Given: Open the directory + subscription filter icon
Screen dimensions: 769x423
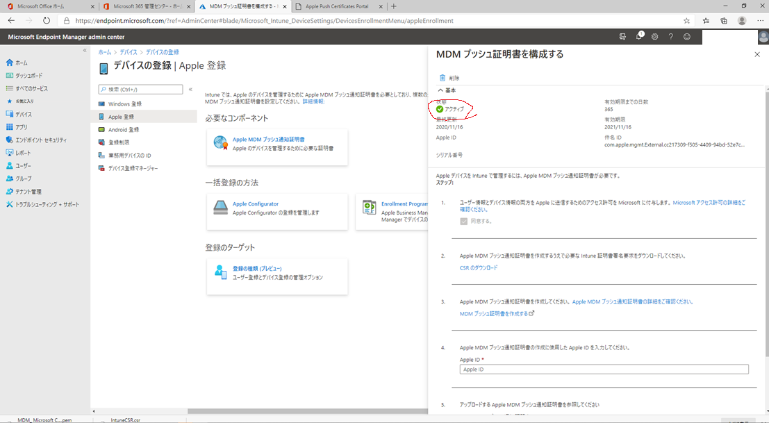Looking at the screenshot, I should 622,37.
